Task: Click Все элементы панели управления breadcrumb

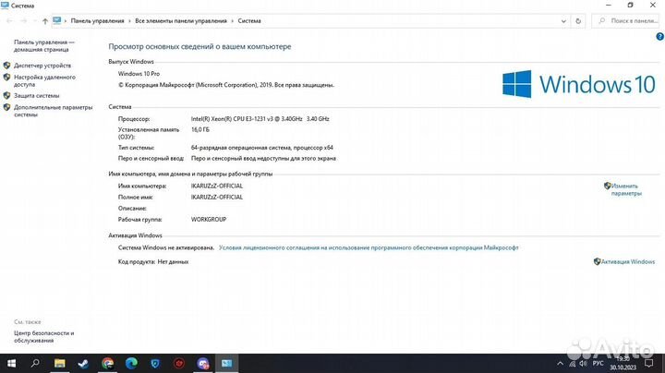Action: pyautogui.click(x=181, y=20)
